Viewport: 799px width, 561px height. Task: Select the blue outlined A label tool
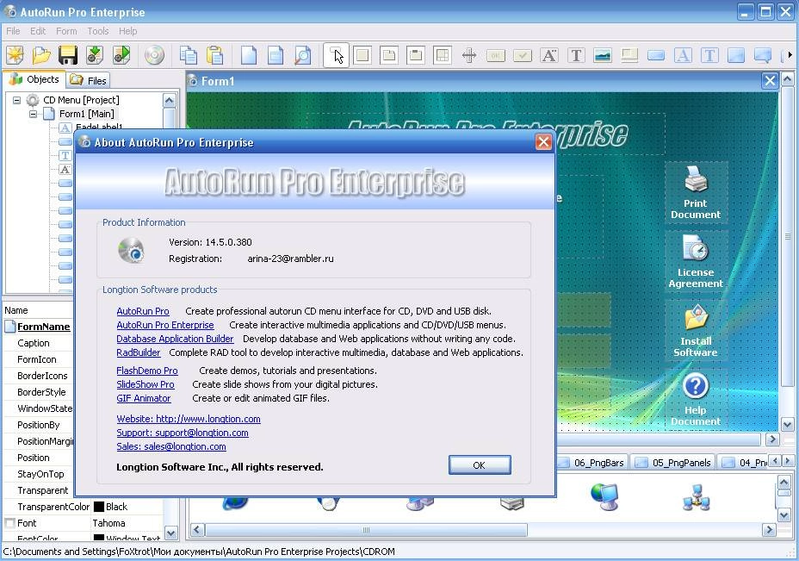pyautogui.click(x=683, y=55)
